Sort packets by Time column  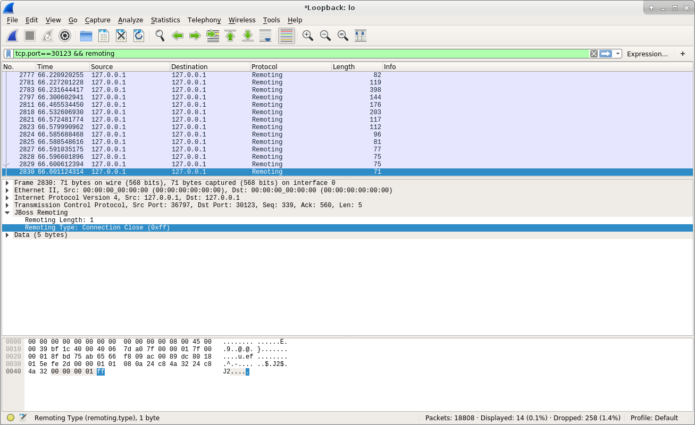click(63, 67)
